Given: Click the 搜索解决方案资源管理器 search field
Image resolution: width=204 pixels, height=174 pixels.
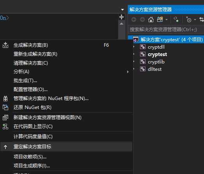Looking at the screenshot, I should click(x=166, y=30).
